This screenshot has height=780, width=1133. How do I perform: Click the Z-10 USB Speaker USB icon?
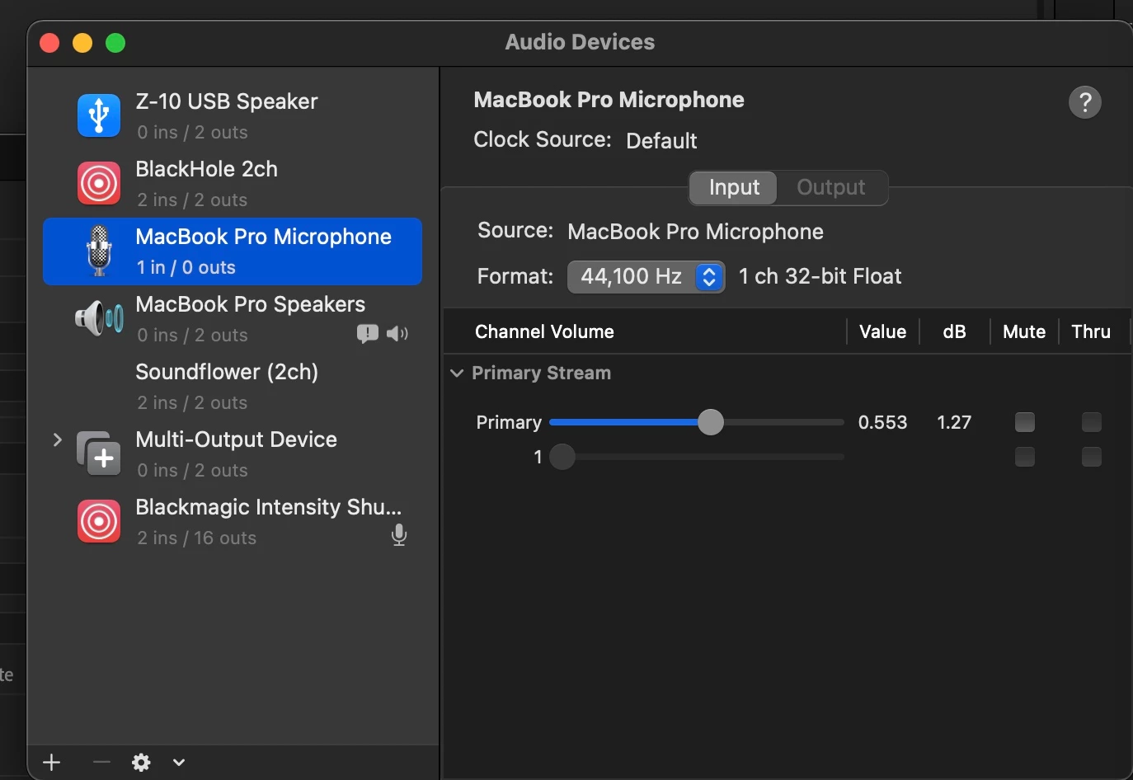pyautogui.click(x=99, y=115)
